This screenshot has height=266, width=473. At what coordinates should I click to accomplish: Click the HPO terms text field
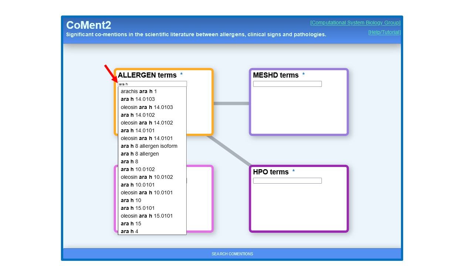point(287,181)
